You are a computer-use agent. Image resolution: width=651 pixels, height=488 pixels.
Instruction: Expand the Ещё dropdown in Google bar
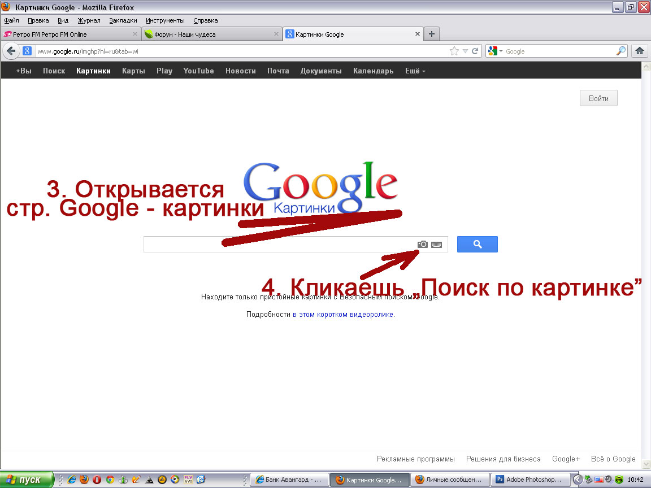415,71
